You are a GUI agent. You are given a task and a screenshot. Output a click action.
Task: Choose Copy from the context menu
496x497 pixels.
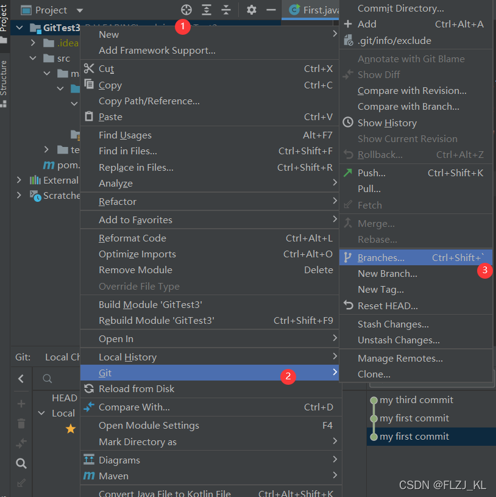pos(210,85)
